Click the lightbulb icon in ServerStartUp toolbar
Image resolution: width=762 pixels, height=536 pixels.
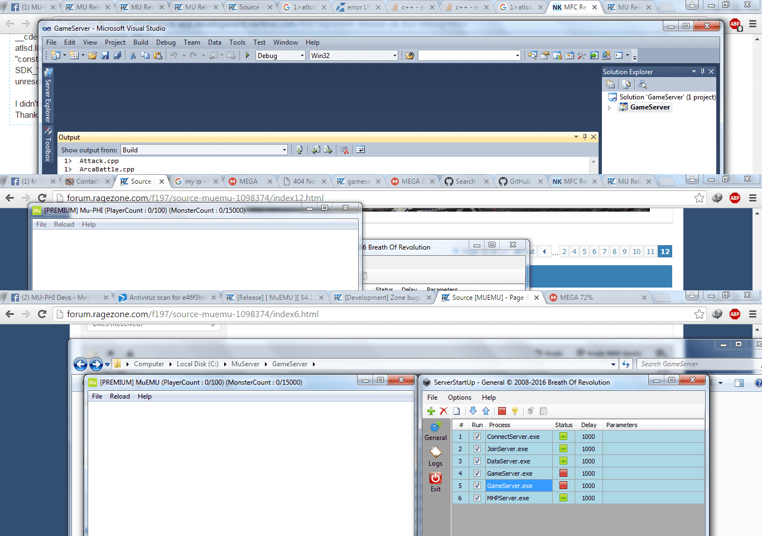click(515, 411)
